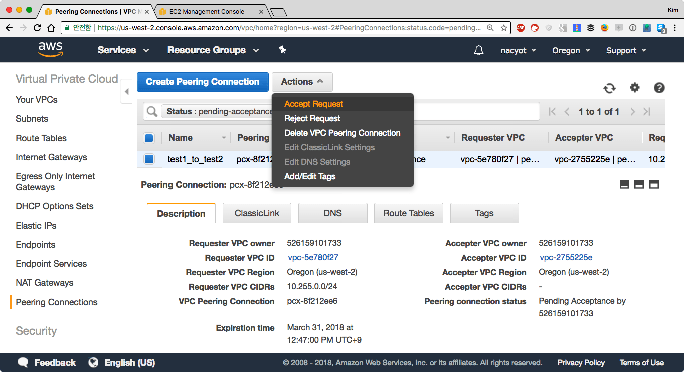
Task: Switch to the Route Tables tab
Action: pos(408,213)
